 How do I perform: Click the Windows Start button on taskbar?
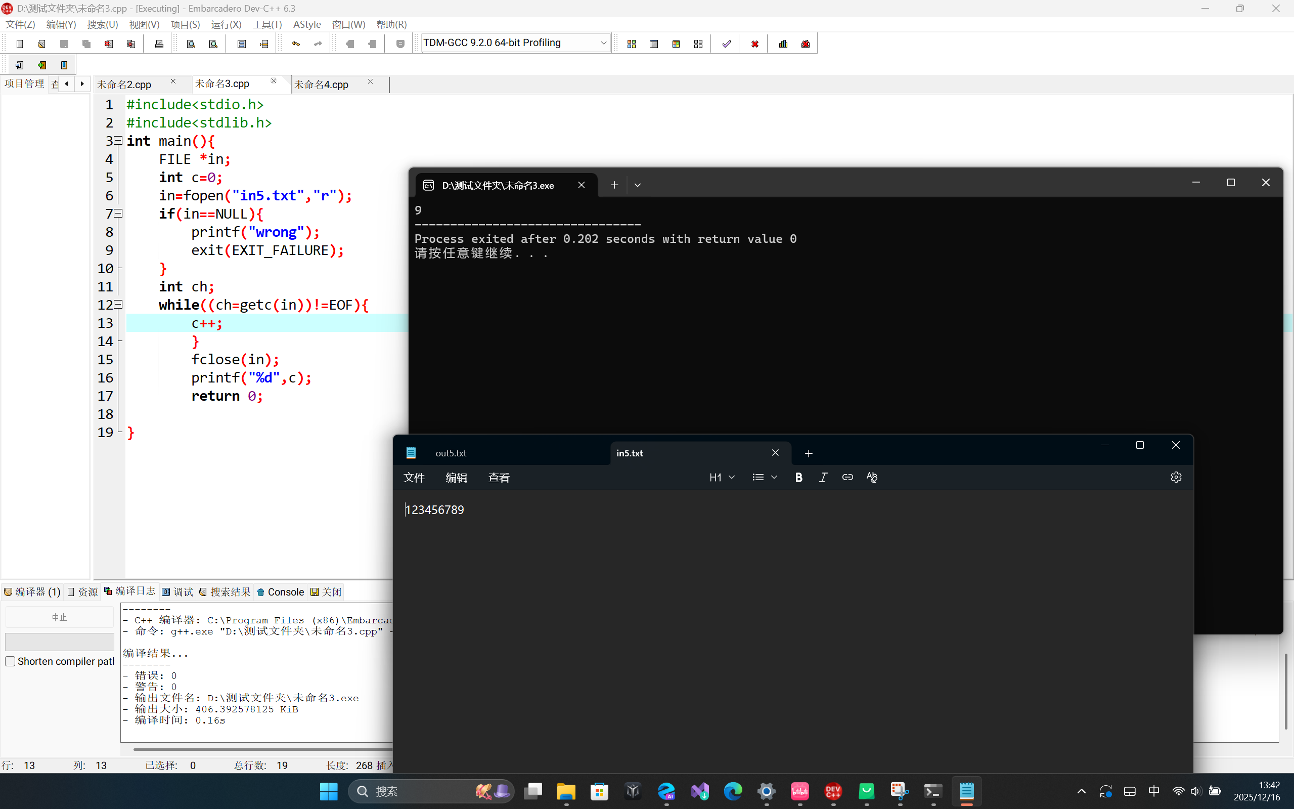point(329,791)
